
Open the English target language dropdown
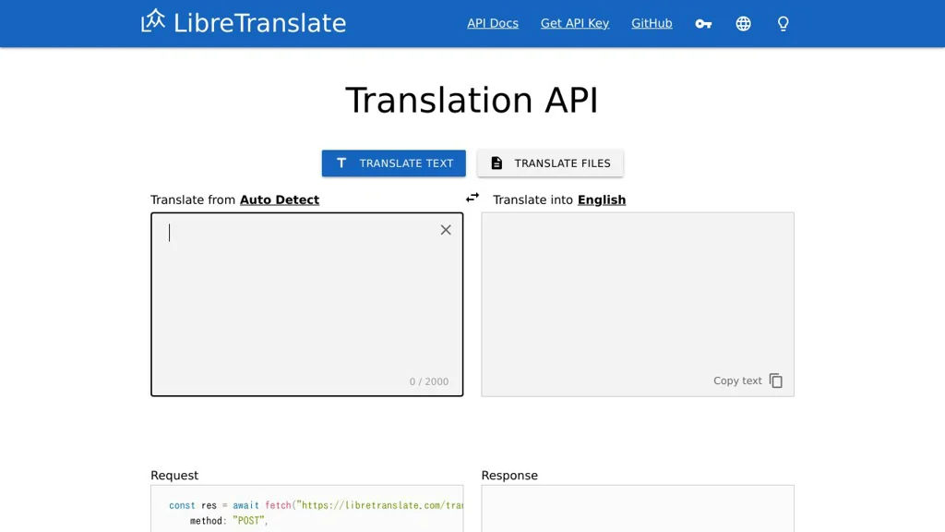[x=602, y=199]
